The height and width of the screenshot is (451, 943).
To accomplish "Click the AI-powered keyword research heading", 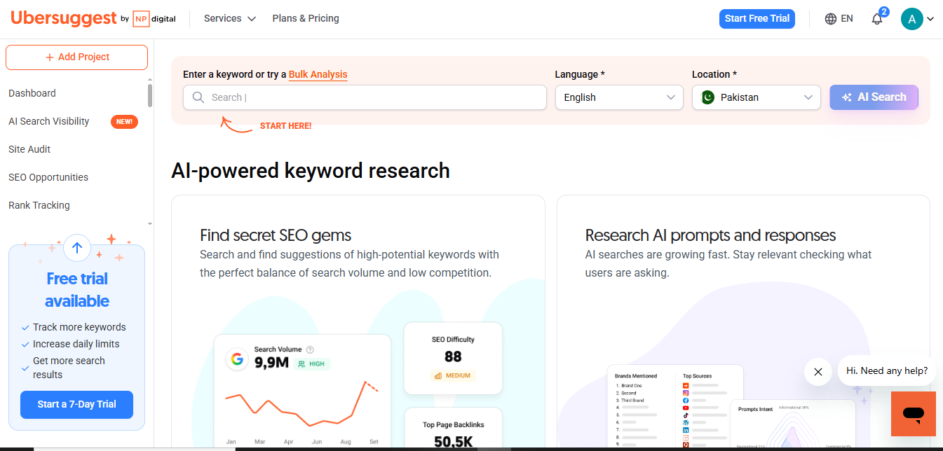I will (311, 170).
